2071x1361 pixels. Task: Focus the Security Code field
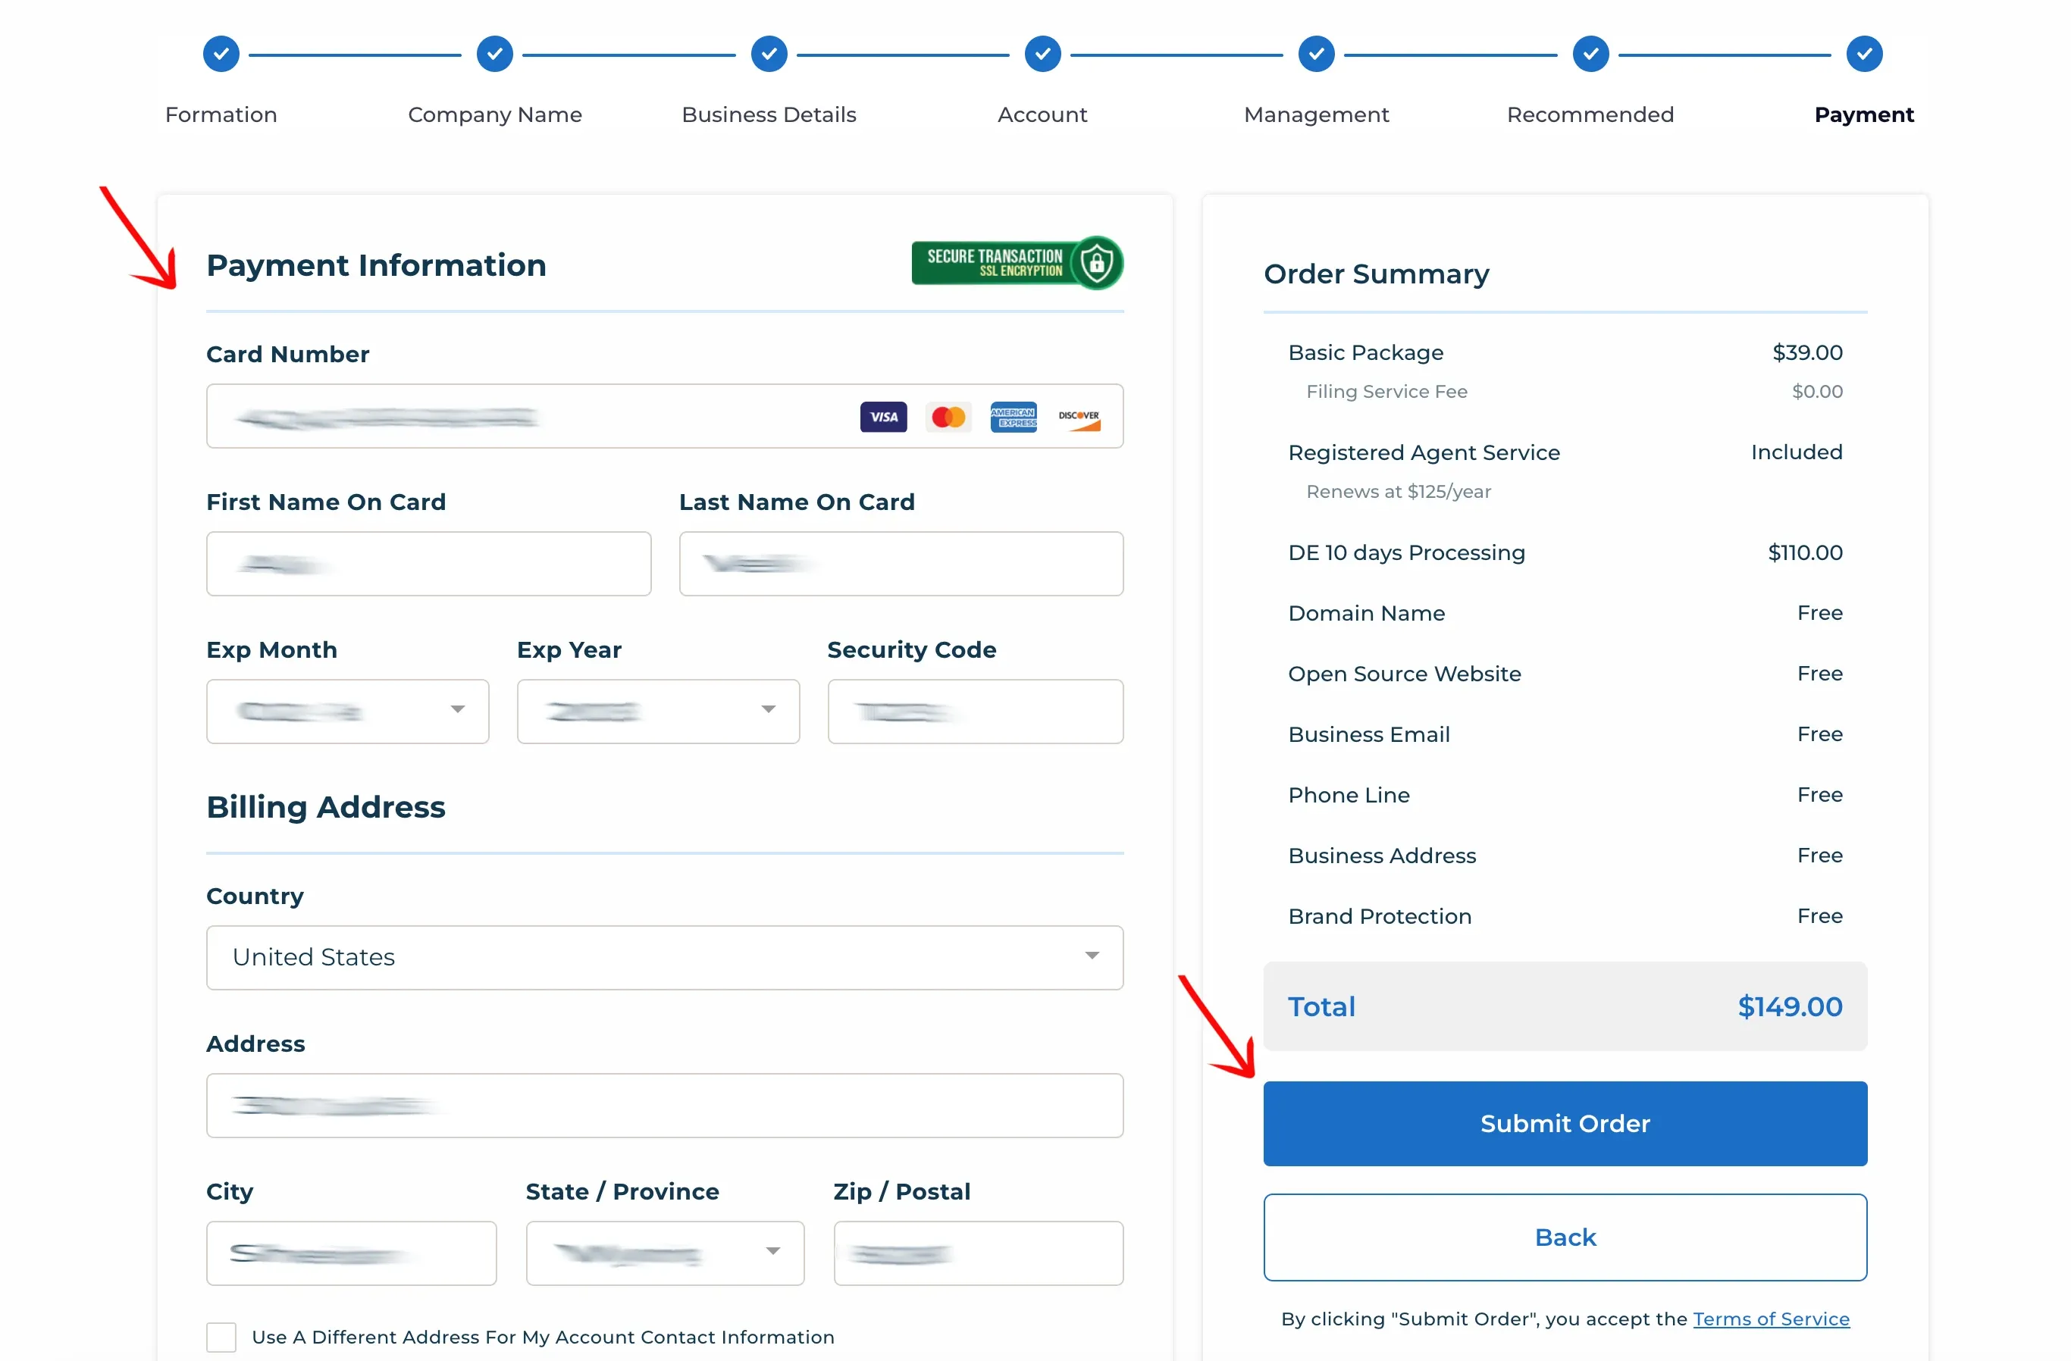pos(976,712)
